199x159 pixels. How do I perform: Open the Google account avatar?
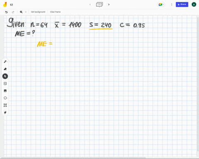194,5
